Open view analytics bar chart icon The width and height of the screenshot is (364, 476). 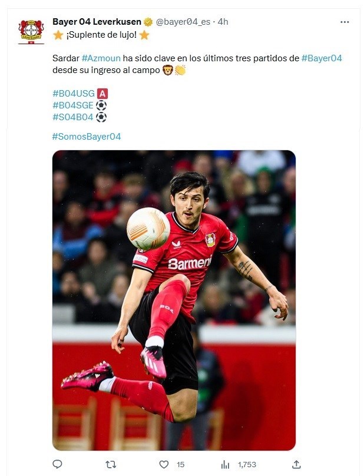tap(225, 464)
